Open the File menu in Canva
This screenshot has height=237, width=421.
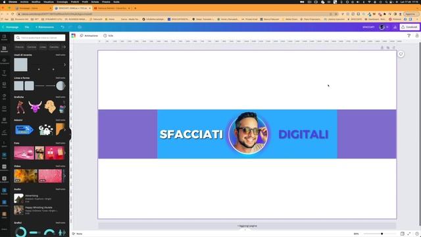click(27, 27)
